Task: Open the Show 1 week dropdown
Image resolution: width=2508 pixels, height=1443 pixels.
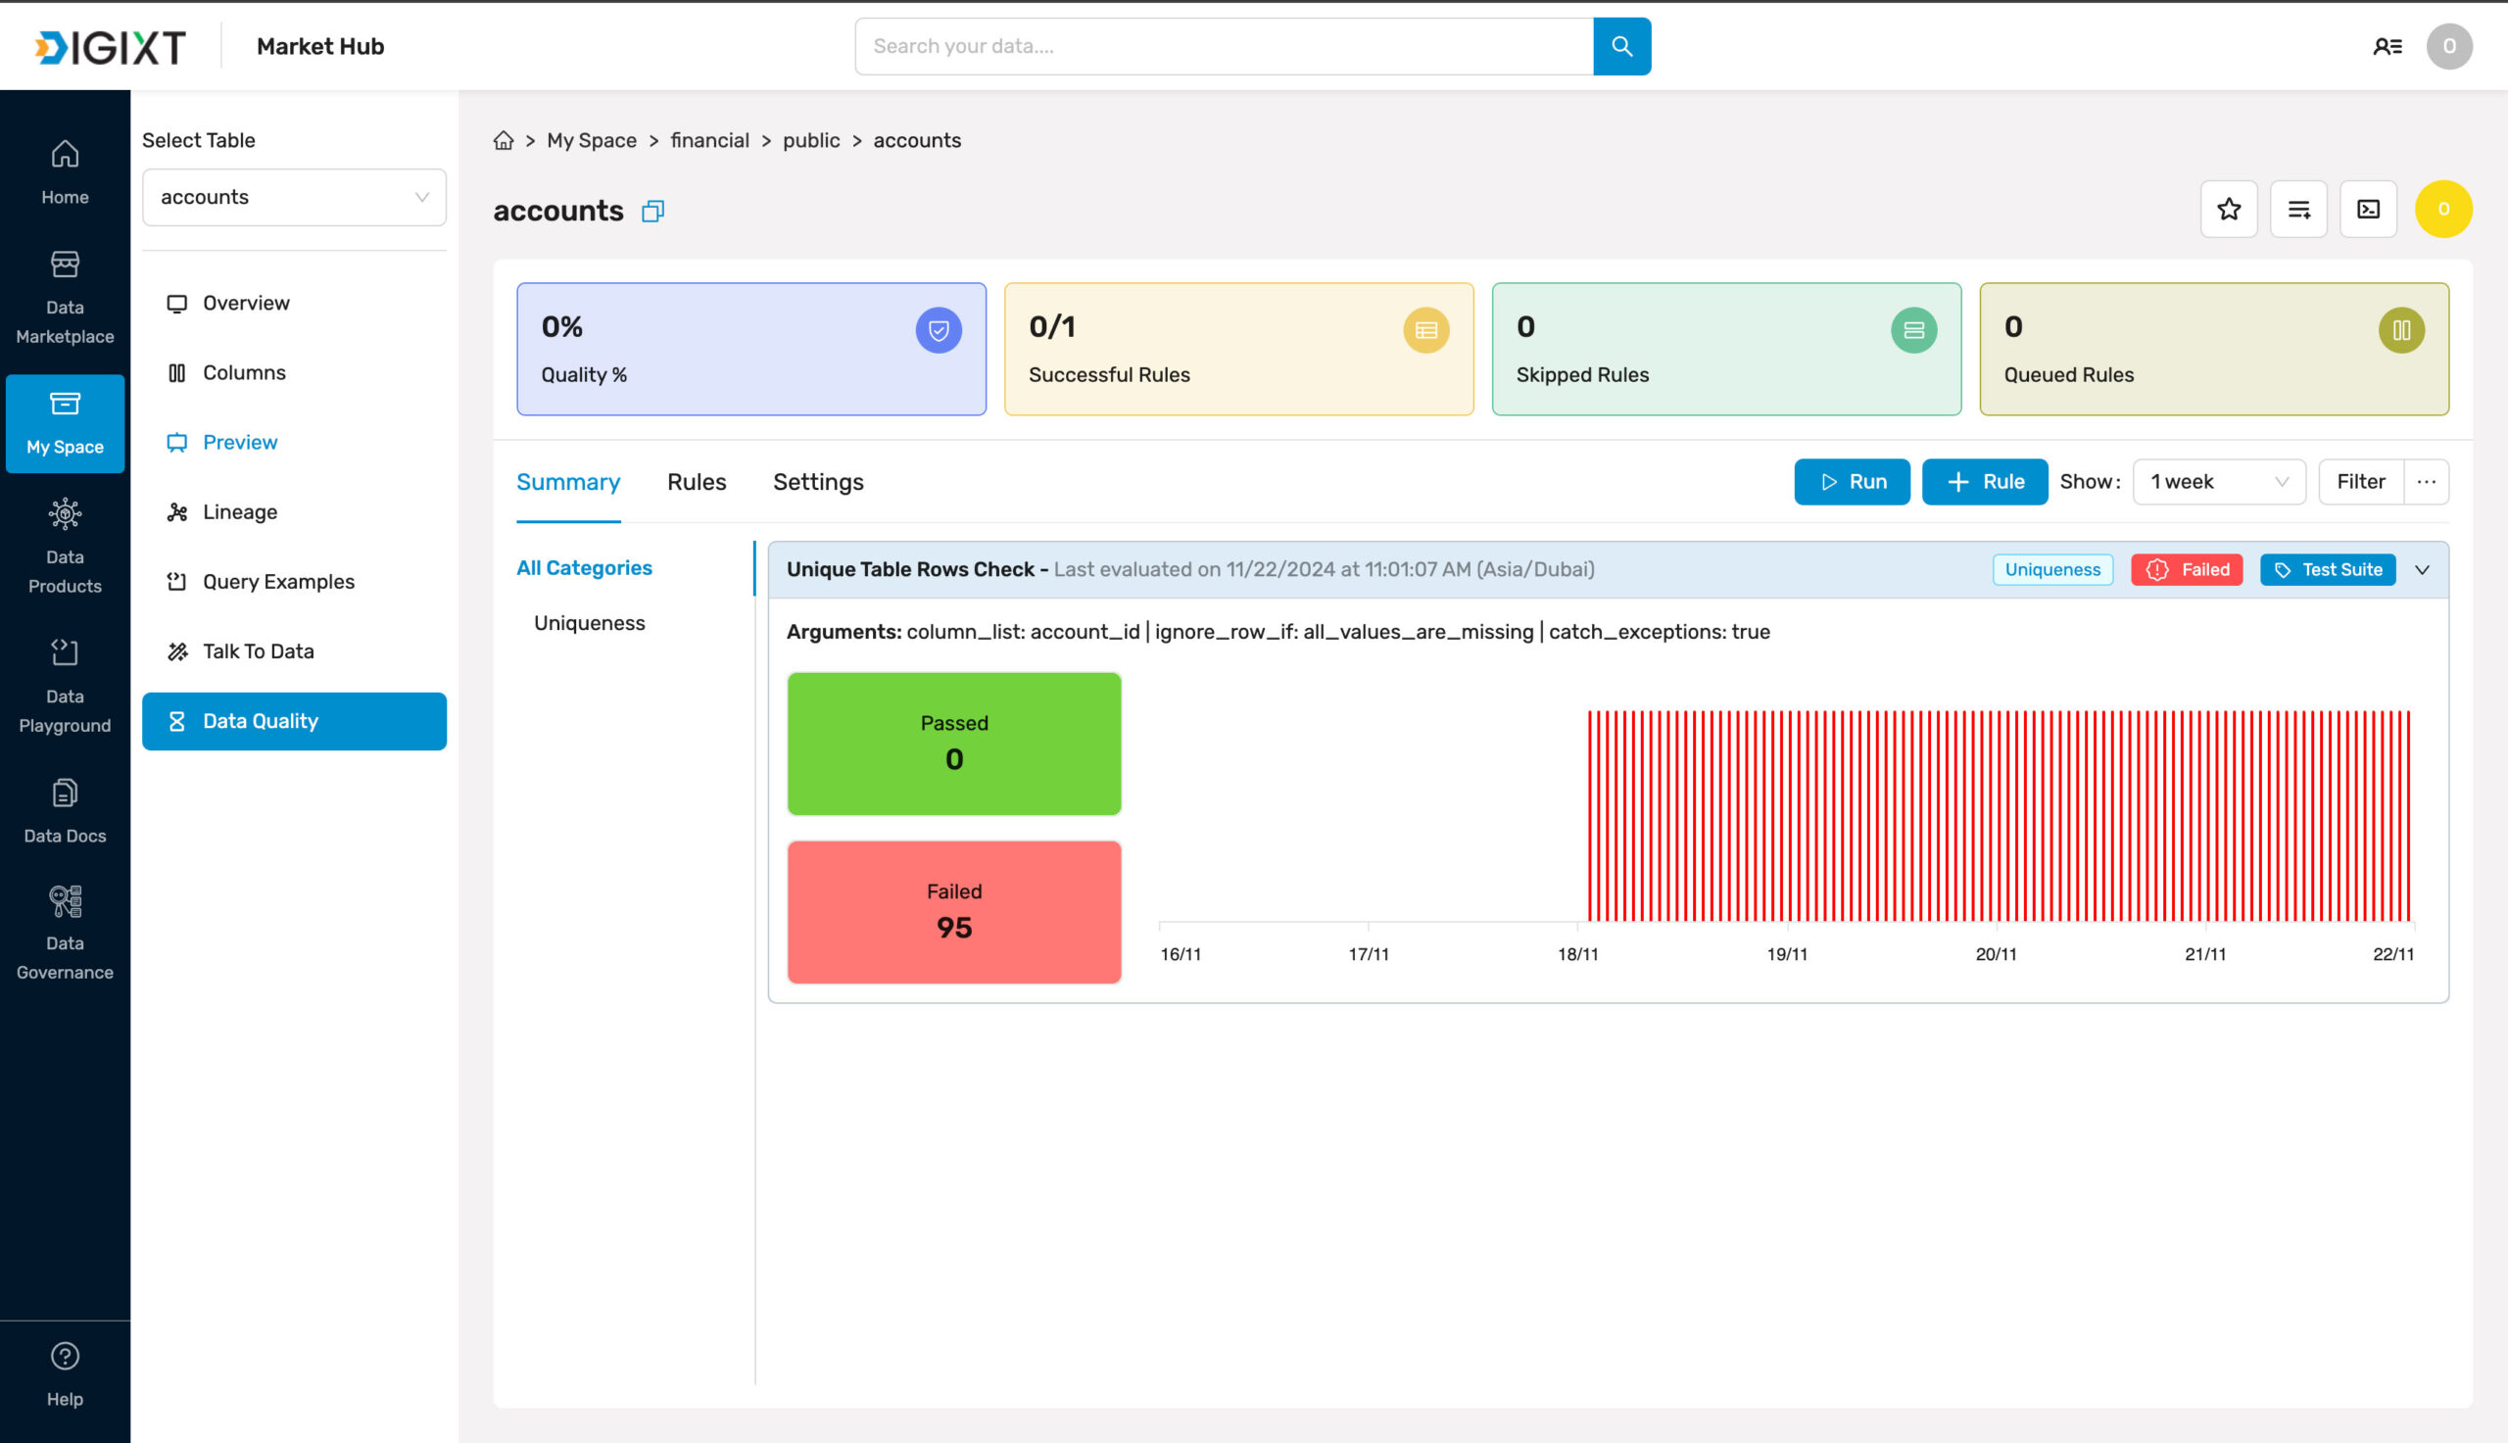Action: click(2219, 482)
